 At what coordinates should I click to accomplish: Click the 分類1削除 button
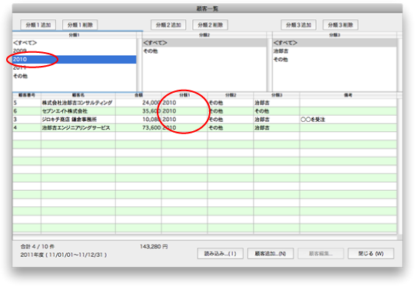(80, 25)
